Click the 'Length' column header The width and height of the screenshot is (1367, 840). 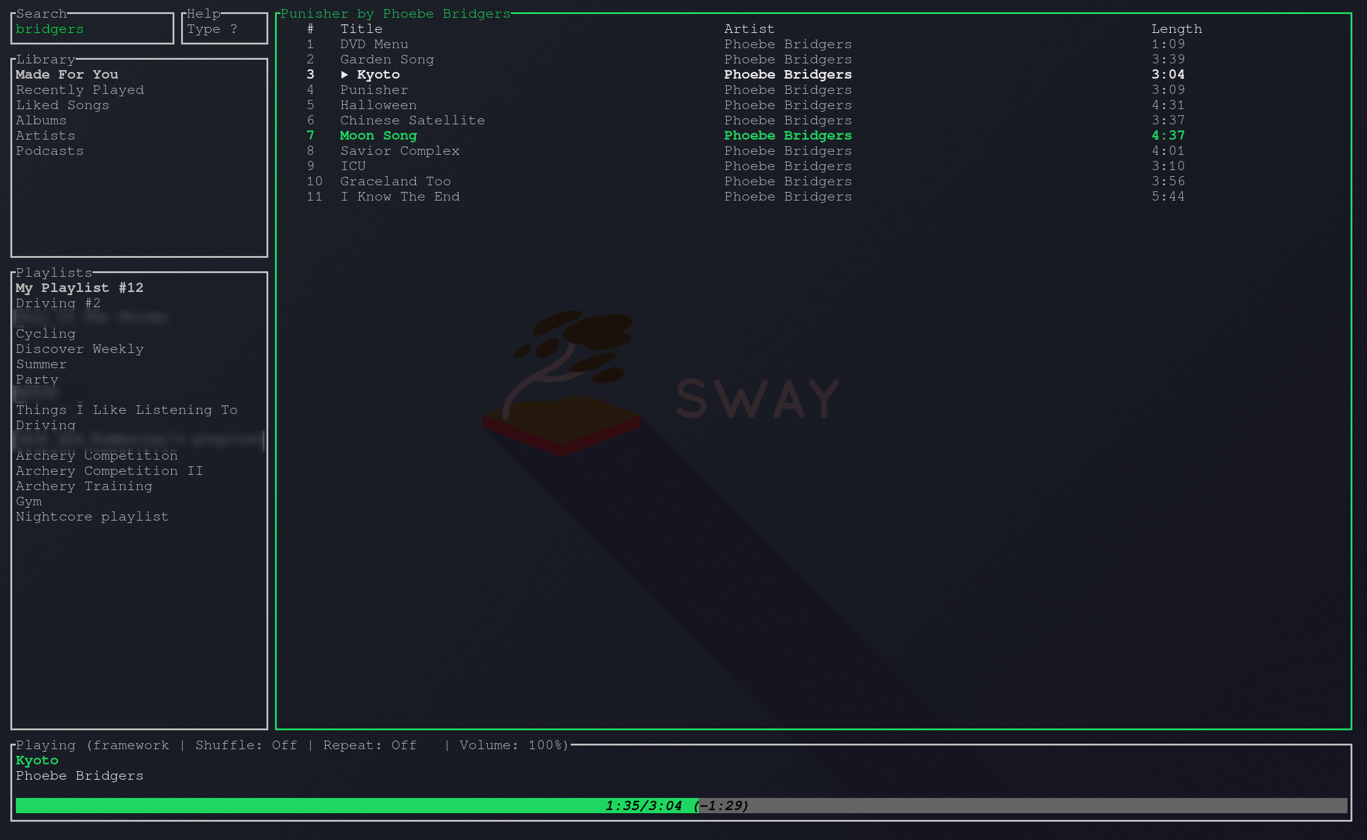[1177, 29]
